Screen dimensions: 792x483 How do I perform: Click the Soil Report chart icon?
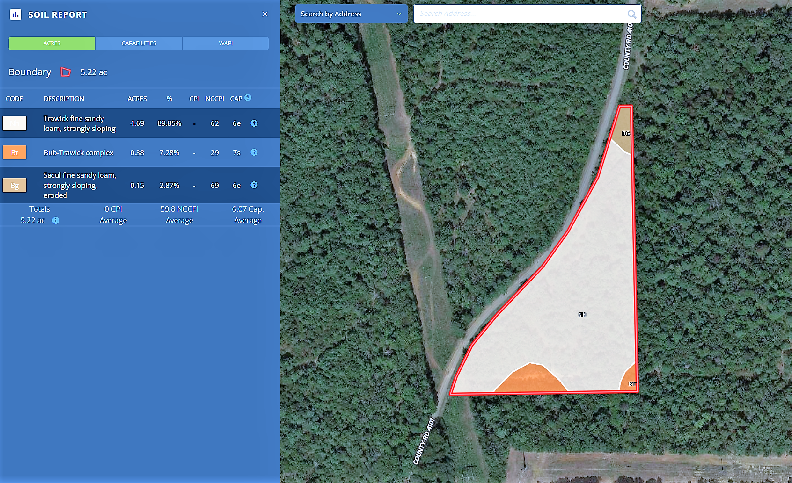15,14
